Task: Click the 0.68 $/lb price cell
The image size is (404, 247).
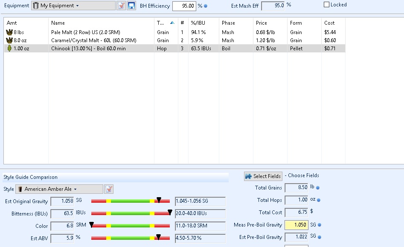Action: tap(265, 32)
